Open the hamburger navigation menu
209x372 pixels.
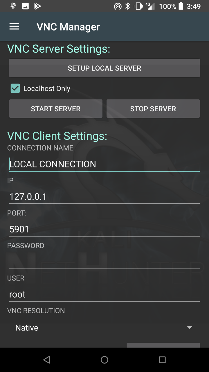(x=14, y=27)
